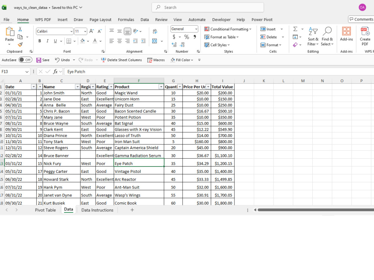This screenshot has height=280, width=374.
Task: Open the General number format dropdown
Action: (196, 29)
